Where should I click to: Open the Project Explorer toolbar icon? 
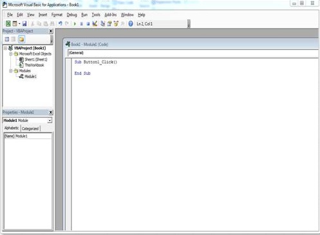click(x=103, y=24)
